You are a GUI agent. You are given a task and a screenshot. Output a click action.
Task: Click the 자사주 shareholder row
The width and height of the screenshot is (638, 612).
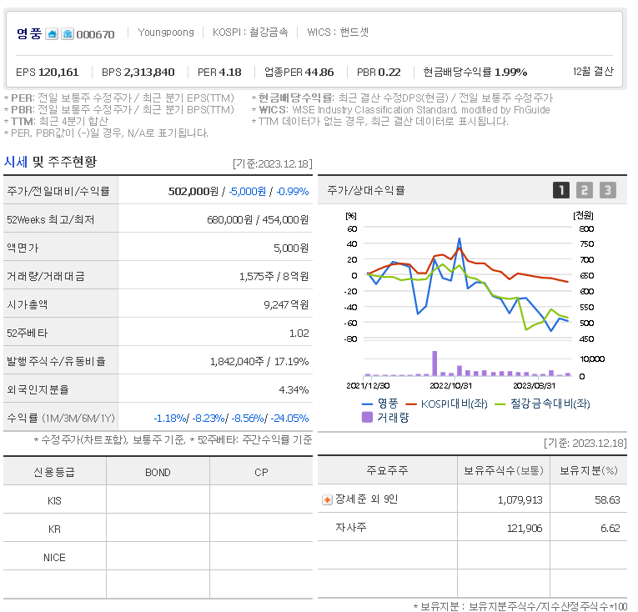(472, 528)
